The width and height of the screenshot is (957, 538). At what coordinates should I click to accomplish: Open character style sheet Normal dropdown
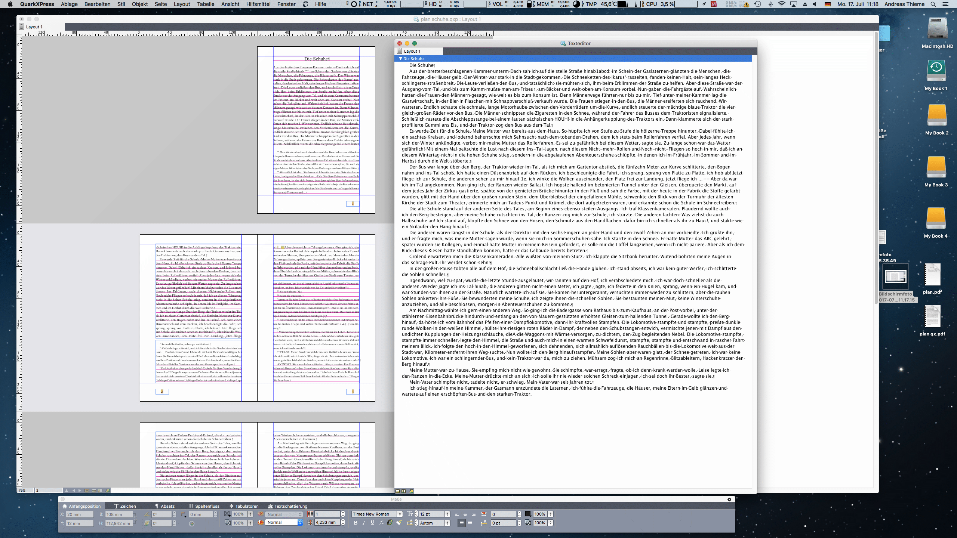click(300, 522)
